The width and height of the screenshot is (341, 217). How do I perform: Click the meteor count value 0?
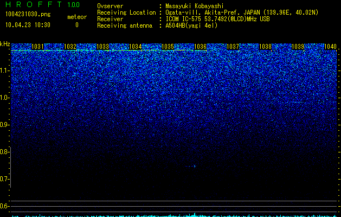[x=77, y=25]
